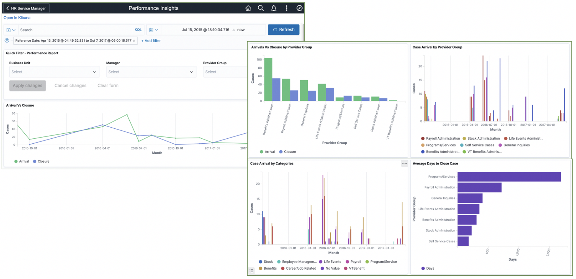Click the legend list icon under Case Arrival by Categories
The image size is (576, 279).
coord(251,270)
